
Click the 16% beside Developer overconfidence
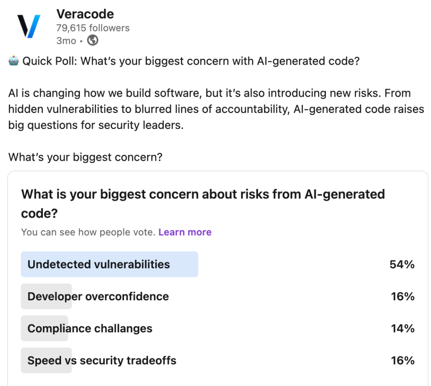[x=402, y=297]
